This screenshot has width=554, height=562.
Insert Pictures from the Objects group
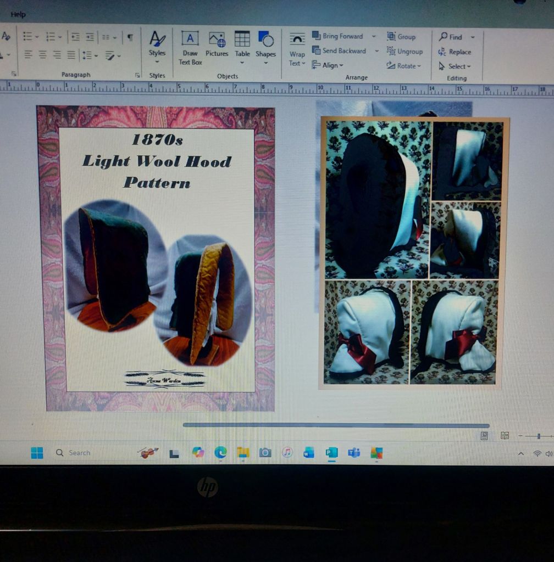[x=217, y=45]
